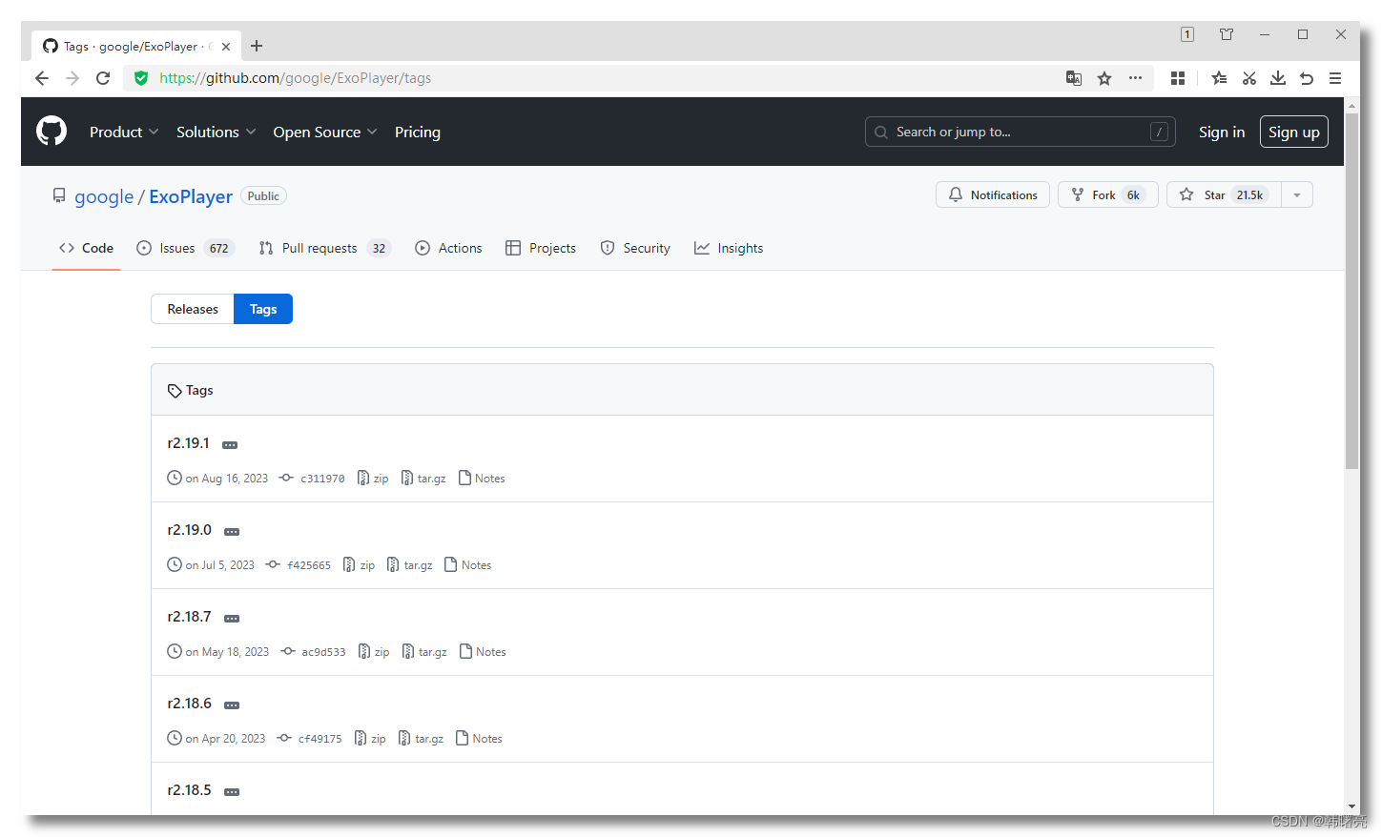Go back with browser back arrow
Image resolution: width=1382 pixels, height=837 pixels.
pyautogui.click(x=41, y=78)
